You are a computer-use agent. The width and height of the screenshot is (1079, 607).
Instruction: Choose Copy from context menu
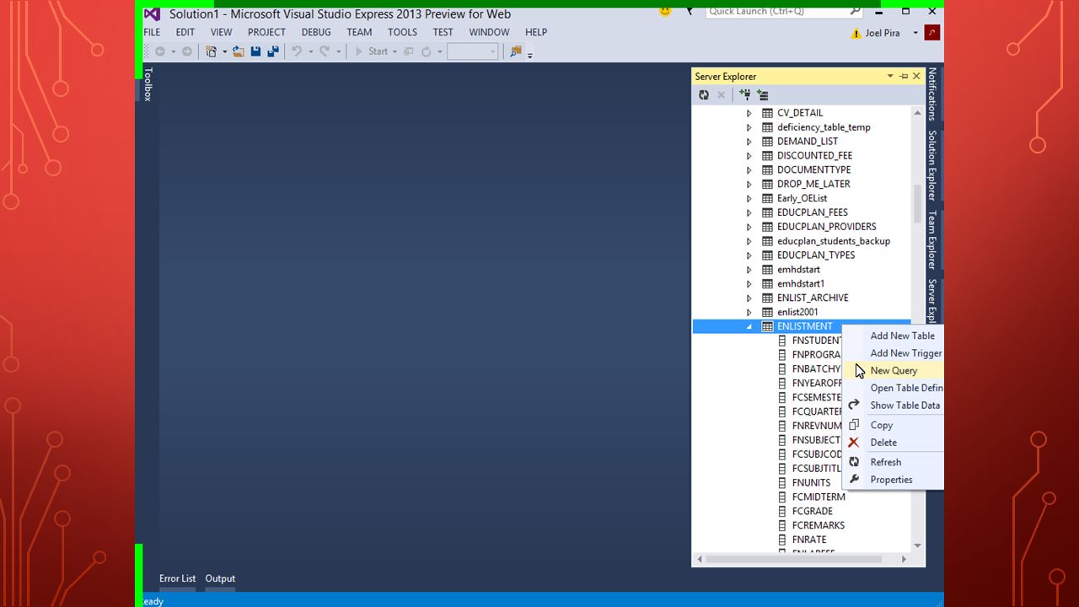click(894, 425)
